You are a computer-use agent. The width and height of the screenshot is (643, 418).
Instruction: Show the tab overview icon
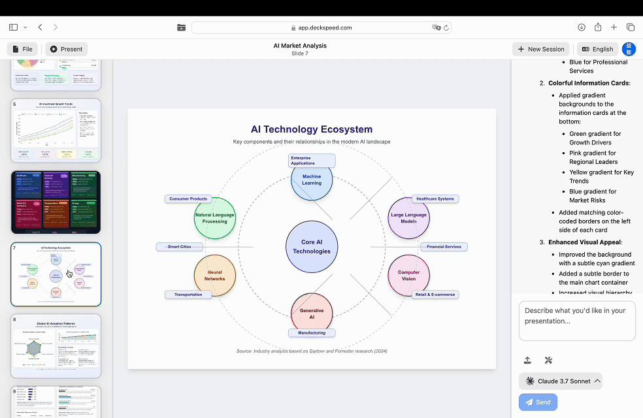pos(631,27)
